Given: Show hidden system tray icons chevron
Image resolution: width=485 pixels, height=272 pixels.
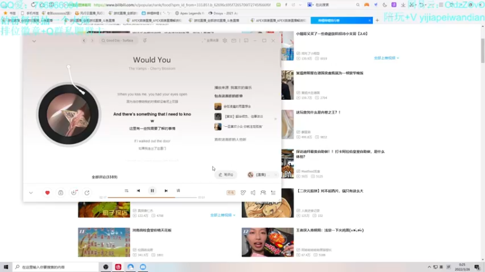Looking at the screenshot, I should point(429,267).
